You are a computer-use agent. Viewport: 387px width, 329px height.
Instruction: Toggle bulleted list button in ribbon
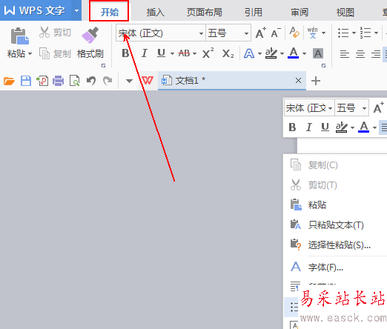[x=343, y=33]
